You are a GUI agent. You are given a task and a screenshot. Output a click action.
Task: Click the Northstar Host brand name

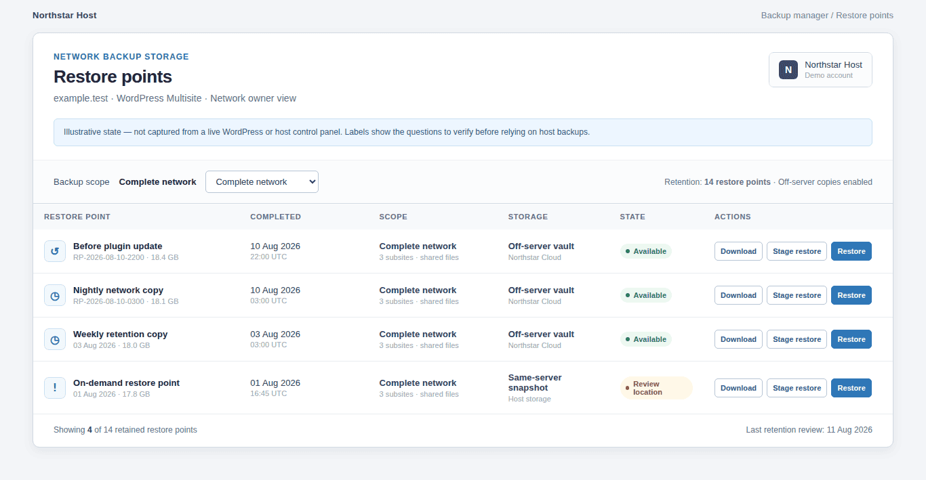(64, 15)
